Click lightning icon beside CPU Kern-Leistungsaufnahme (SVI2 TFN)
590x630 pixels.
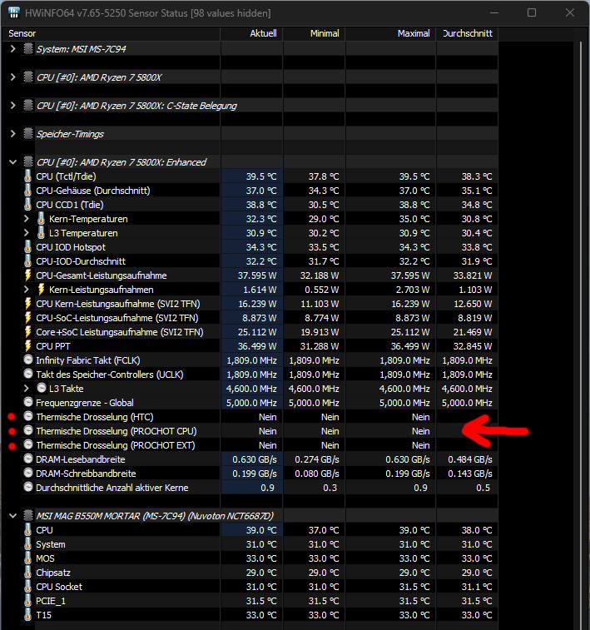[27, 303]
